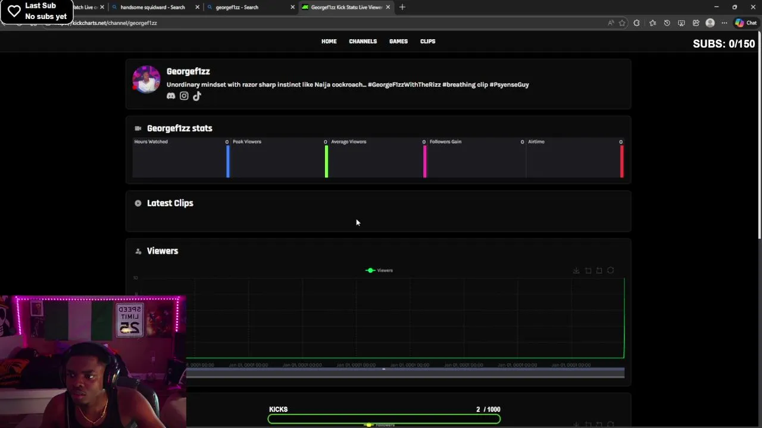Screen dimensions: 762x428
Task: Click the chart save-as-image download icon
Action: (x=576, y=270)
